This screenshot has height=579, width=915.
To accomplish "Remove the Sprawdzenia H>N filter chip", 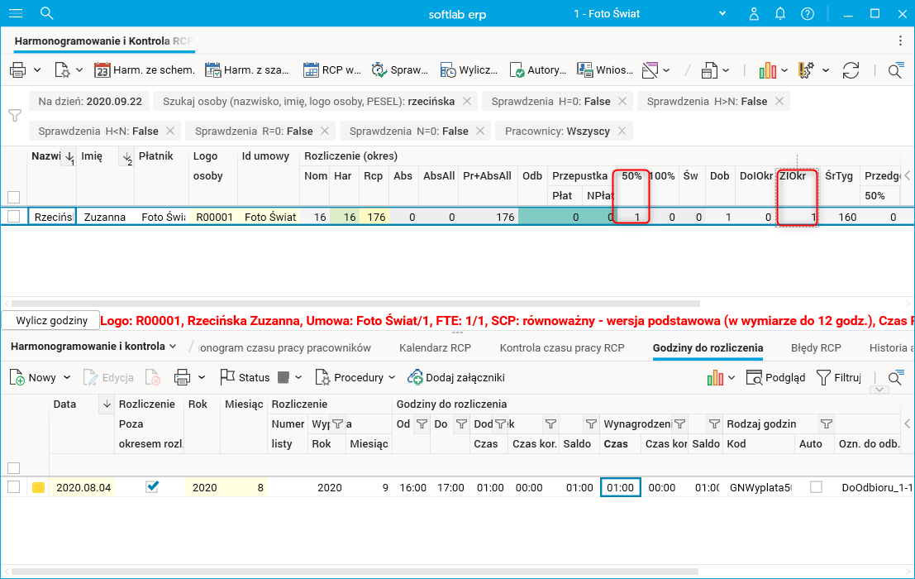I will coord(779,101).
